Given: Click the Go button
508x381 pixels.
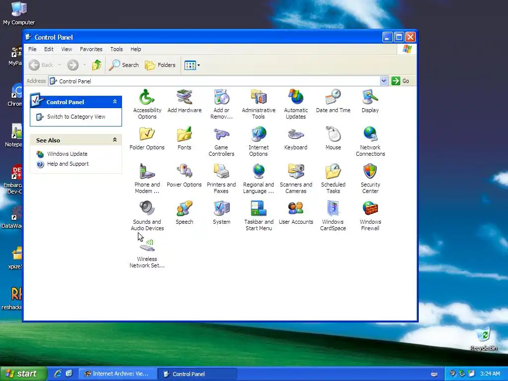Looking at the screenshot, I should (400, 81).
